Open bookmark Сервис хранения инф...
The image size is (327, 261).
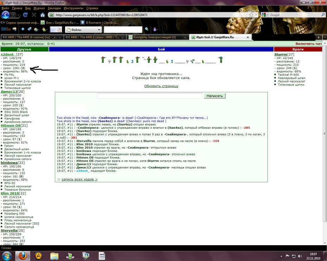pyautogui.click(x=20, y=22)
